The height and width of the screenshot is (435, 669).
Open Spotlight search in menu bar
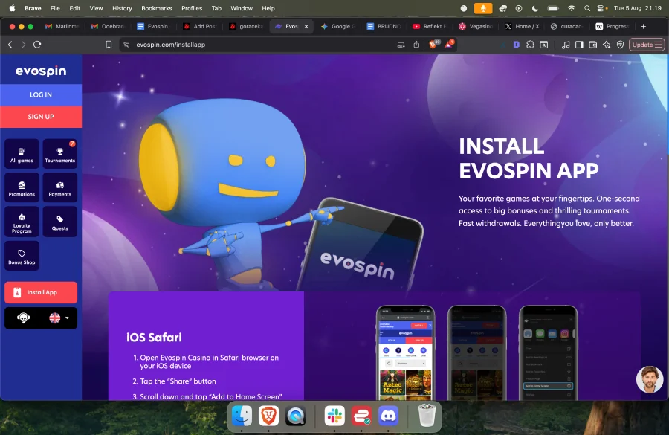[x=587, y=8]
